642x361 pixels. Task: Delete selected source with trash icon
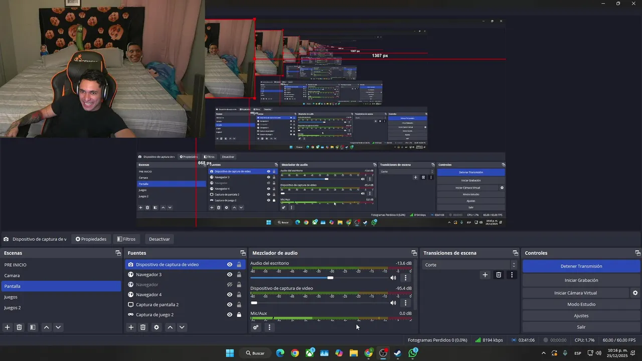pos(143,327)
